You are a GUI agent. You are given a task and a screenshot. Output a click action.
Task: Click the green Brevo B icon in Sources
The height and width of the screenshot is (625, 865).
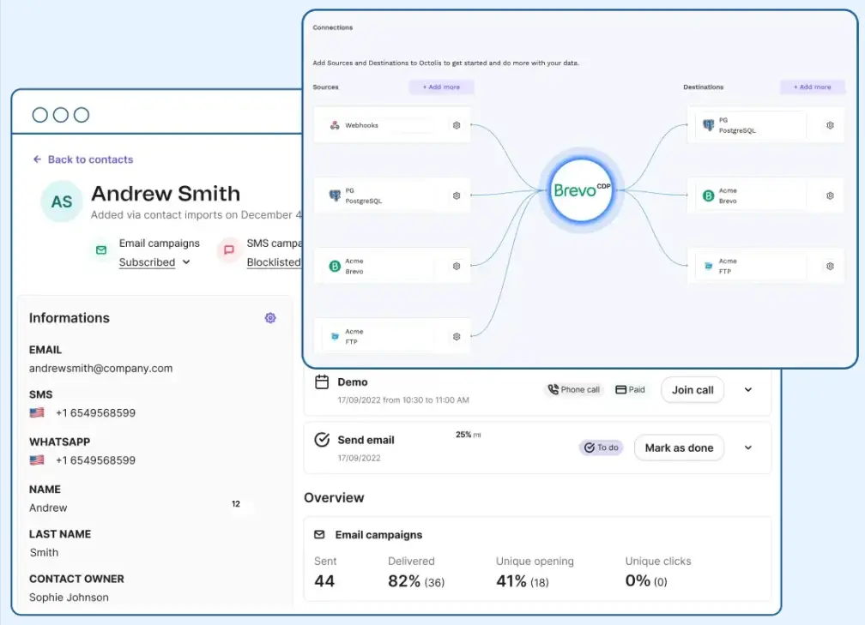(x=335, y=266)
